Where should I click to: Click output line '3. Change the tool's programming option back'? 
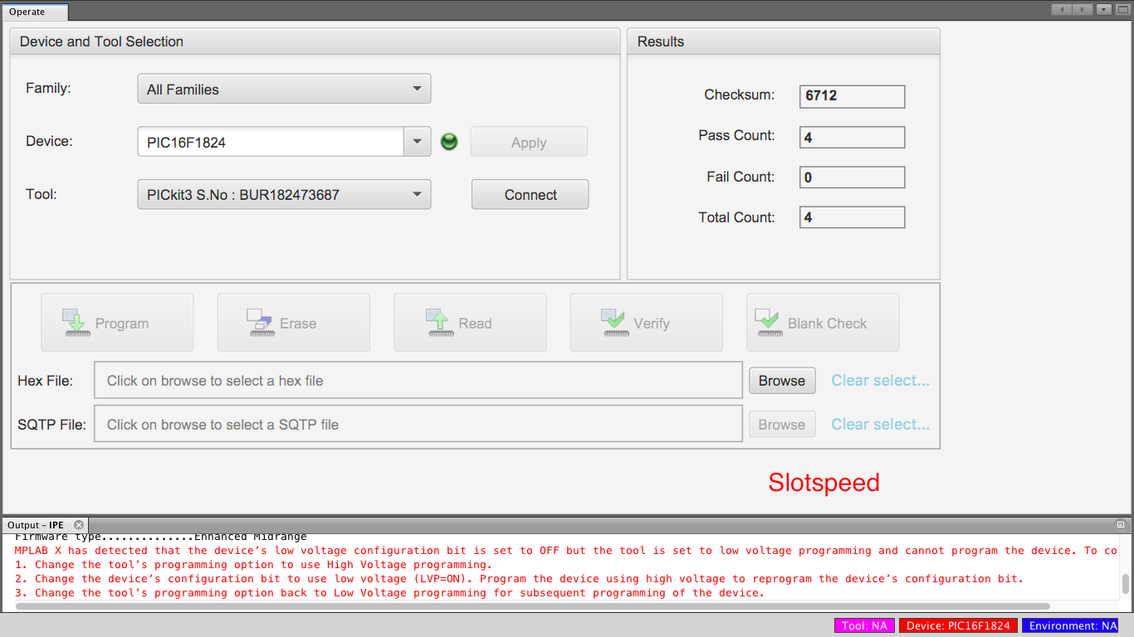(x=389, y=593)
